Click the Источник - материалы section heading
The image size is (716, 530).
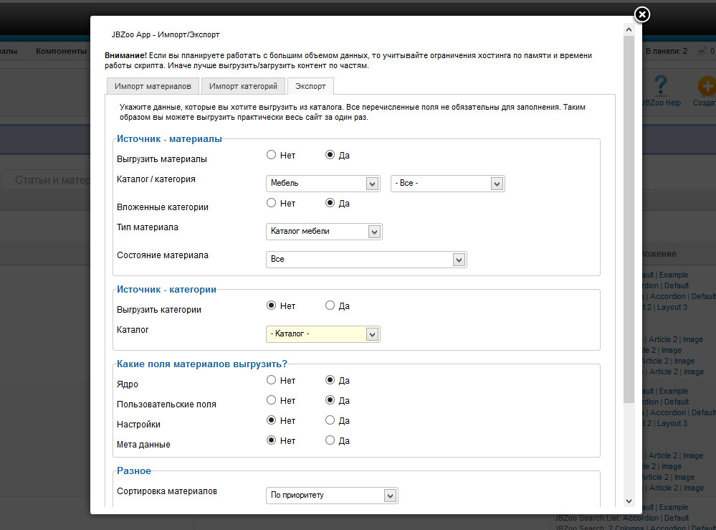(169, 139)
